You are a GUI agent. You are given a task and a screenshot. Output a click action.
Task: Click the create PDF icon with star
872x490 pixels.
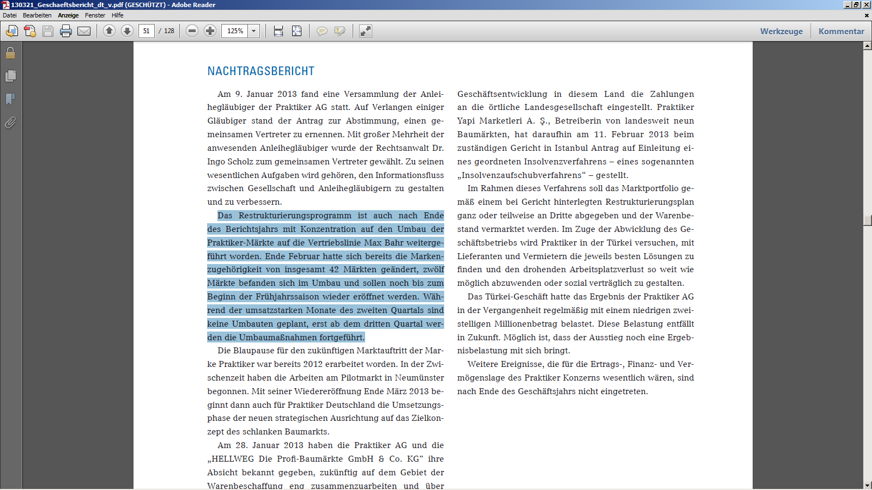coord(30,31)
